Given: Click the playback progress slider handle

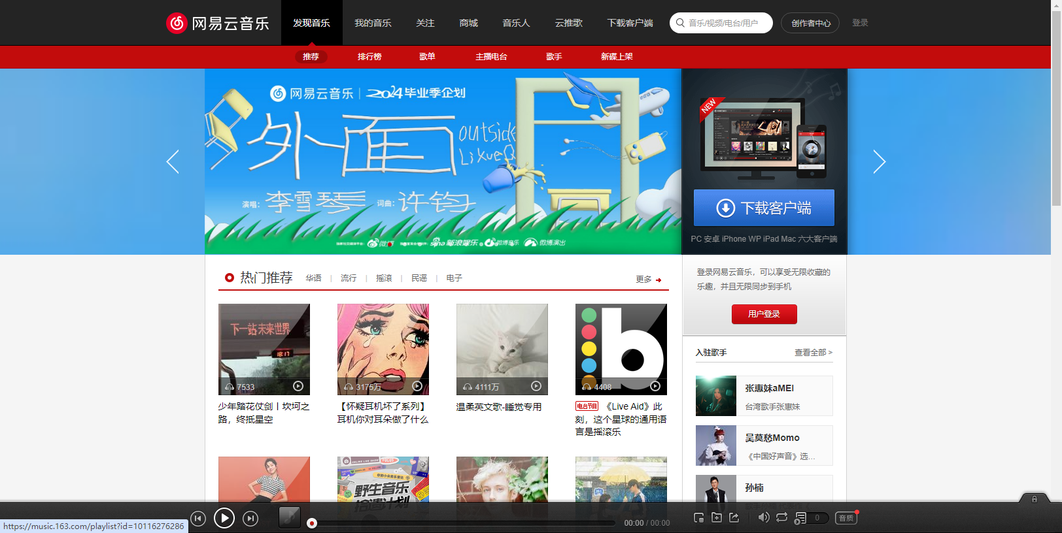Looking at the screenshot, I should pos(312,523).
